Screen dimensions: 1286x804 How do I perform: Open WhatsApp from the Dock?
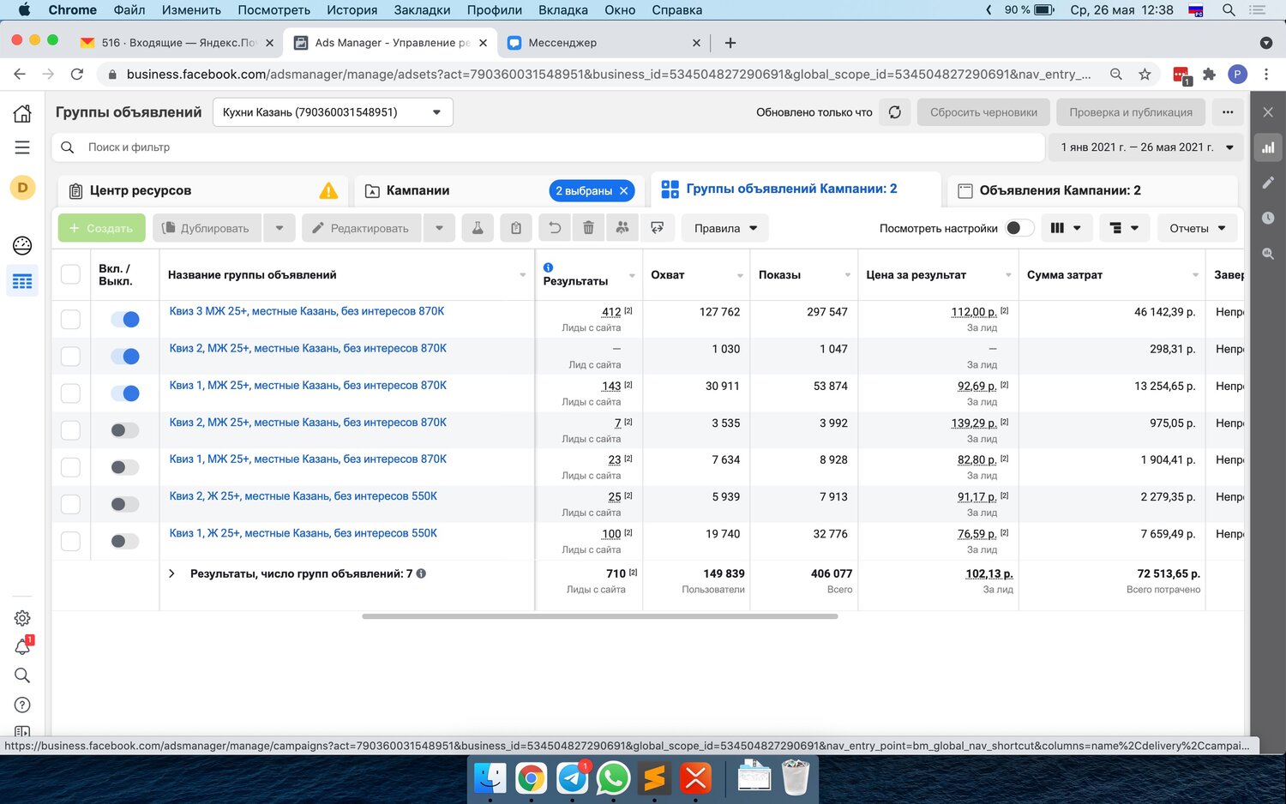click(613, 778)
